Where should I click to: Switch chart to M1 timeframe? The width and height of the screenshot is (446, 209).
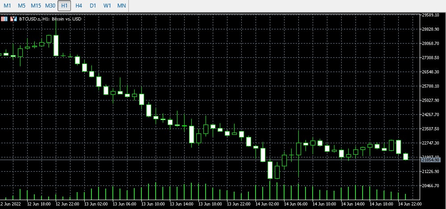tap(7, 6)
